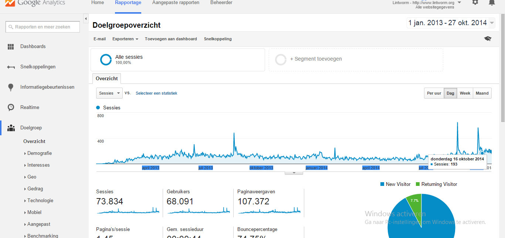The width and height of the screenshot is (505, 238).
Task: Click Toevoegen aan dashboard
Action: point(171,39)
